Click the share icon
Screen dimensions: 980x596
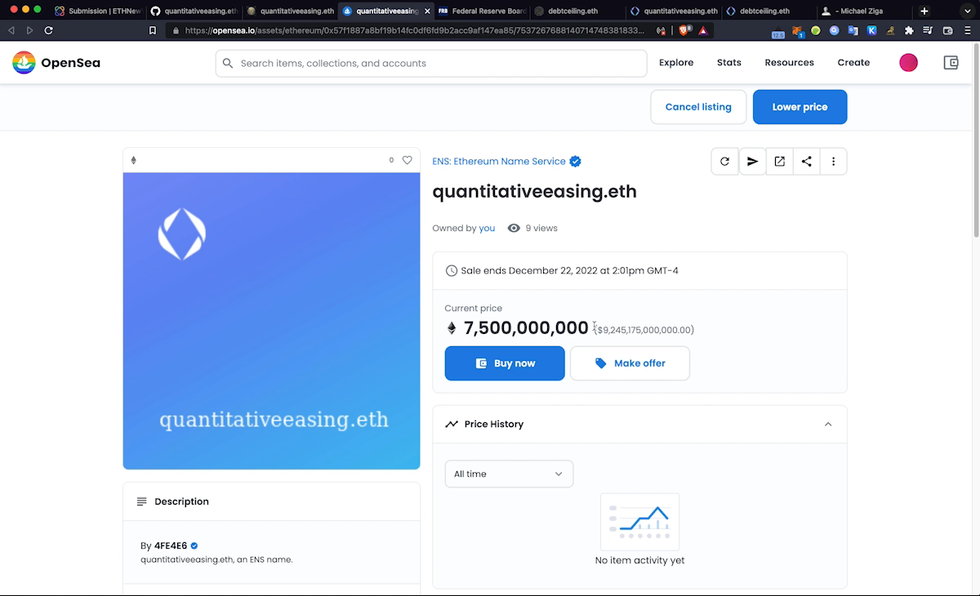pos(806,162)
